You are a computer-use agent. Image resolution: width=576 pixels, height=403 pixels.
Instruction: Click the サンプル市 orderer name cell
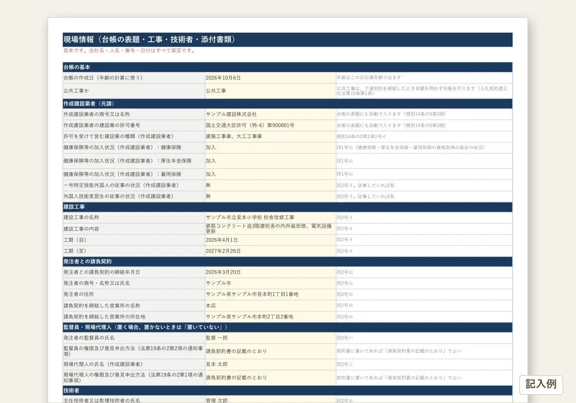coord(271,283)
